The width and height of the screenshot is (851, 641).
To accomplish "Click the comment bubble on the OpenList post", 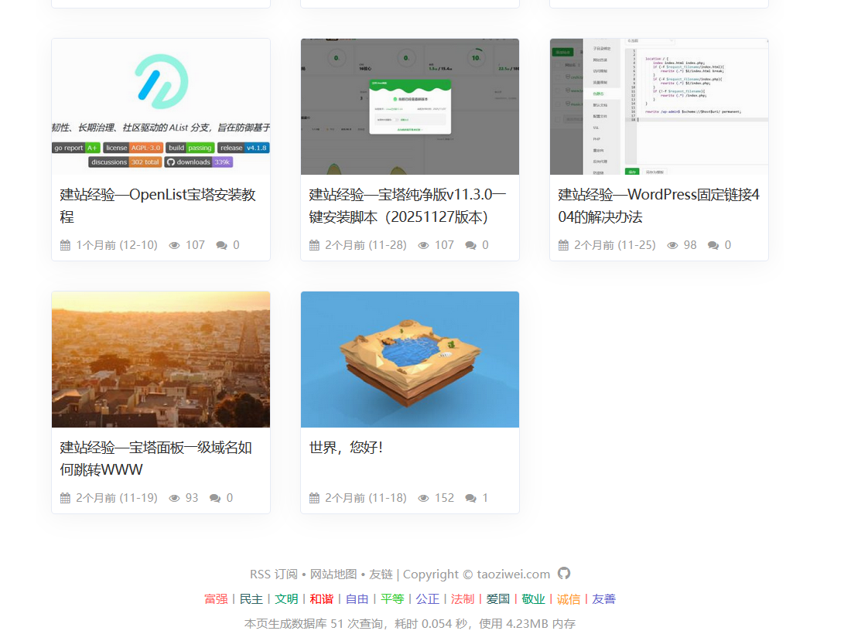I will 223,244.
